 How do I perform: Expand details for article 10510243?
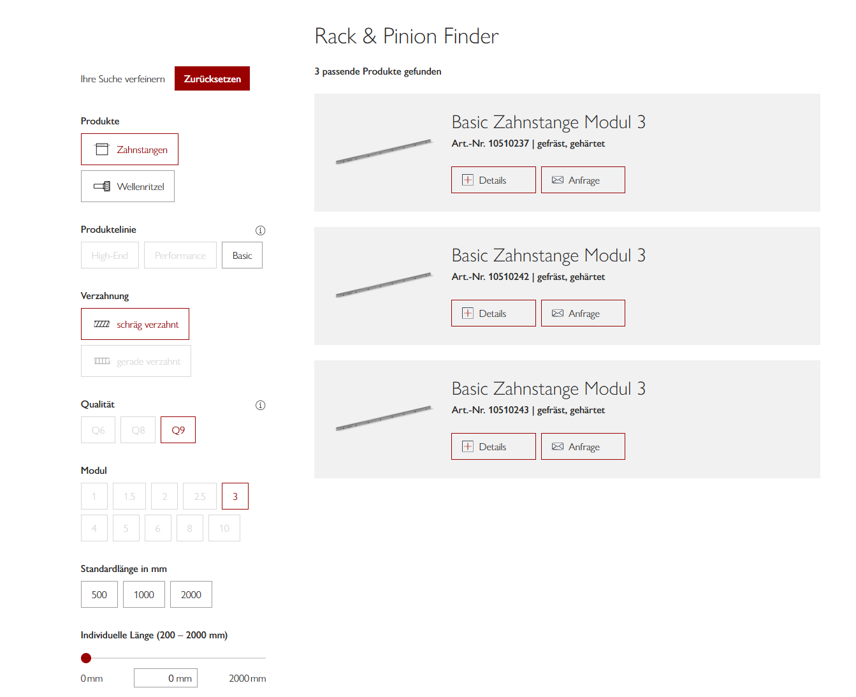pos(493,446)
